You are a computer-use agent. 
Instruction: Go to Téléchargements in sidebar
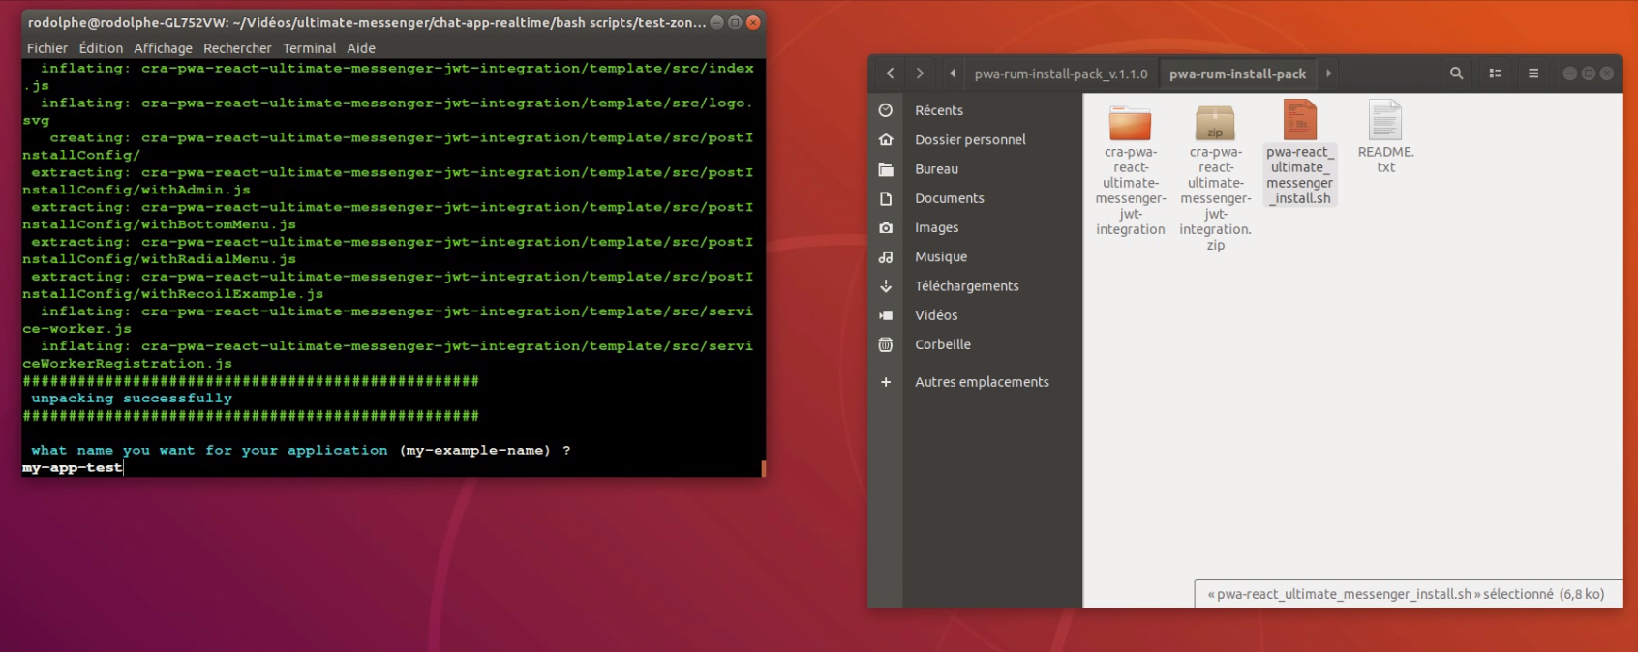tap(966, 286)
